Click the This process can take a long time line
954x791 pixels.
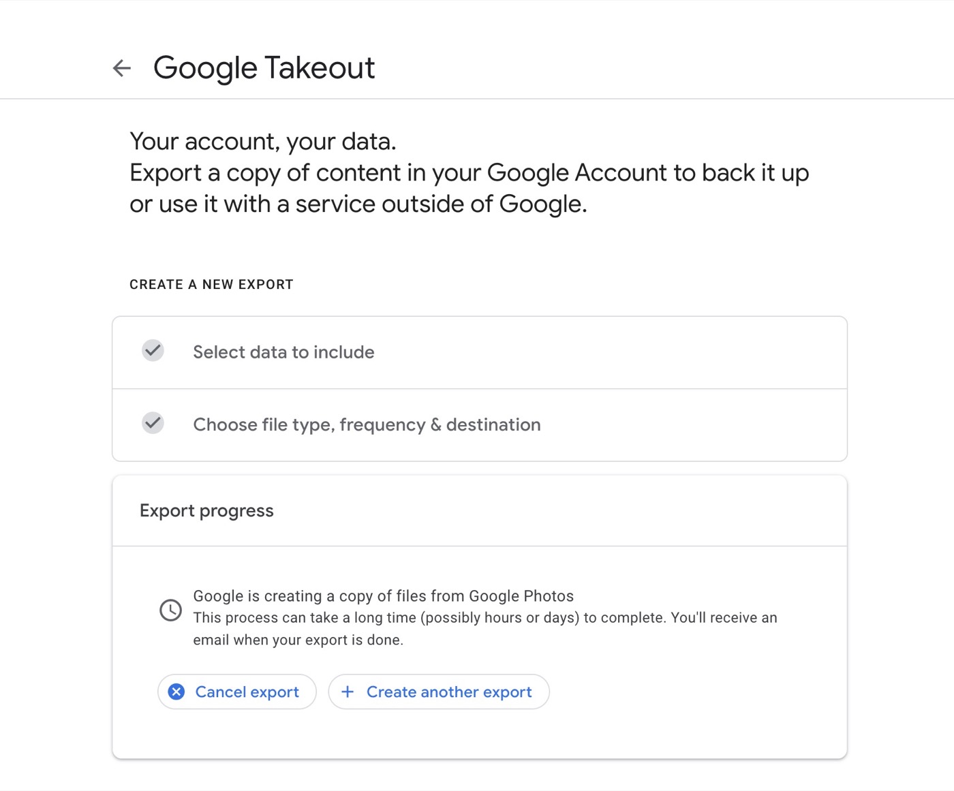[484, 618]
